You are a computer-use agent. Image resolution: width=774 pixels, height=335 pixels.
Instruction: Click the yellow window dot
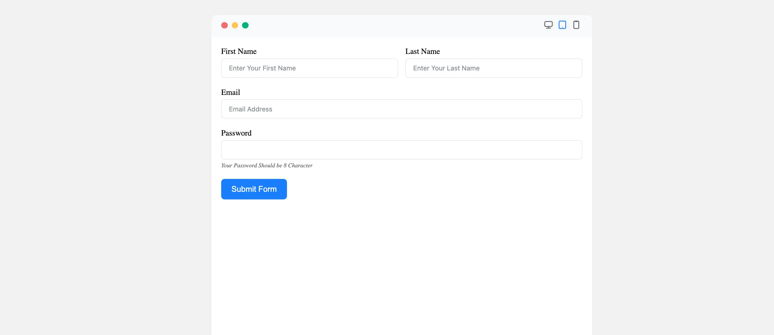pyautogui.click(x=235, y=25)
